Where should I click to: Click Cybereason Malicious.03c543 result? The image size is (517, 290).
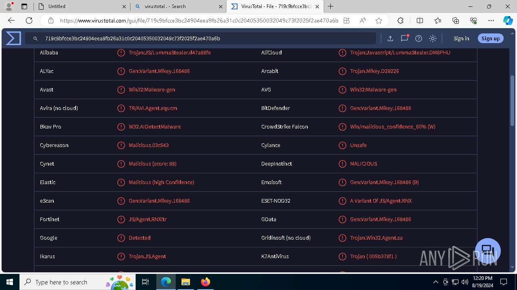pos(149,145)
